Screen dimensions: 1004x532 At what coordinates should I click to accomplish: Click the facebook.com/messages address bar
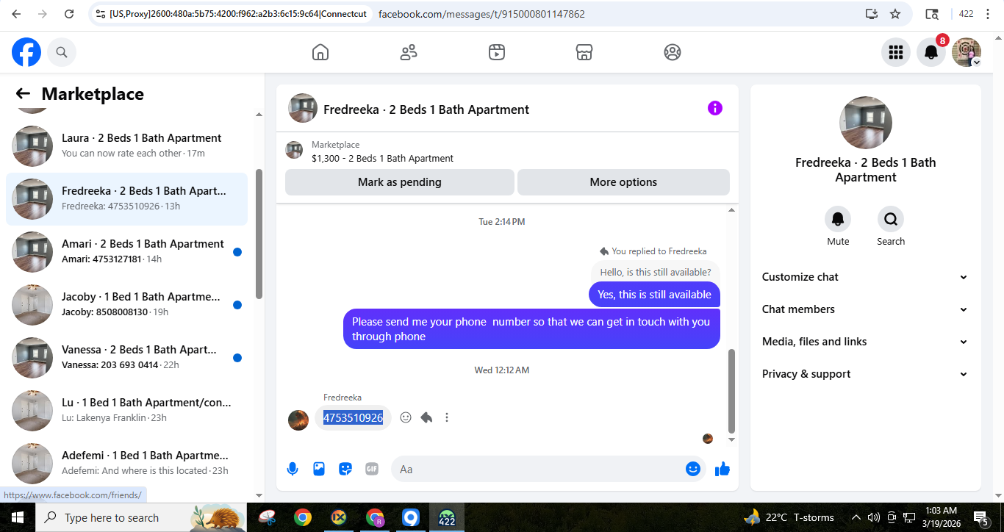coord(481,14)
